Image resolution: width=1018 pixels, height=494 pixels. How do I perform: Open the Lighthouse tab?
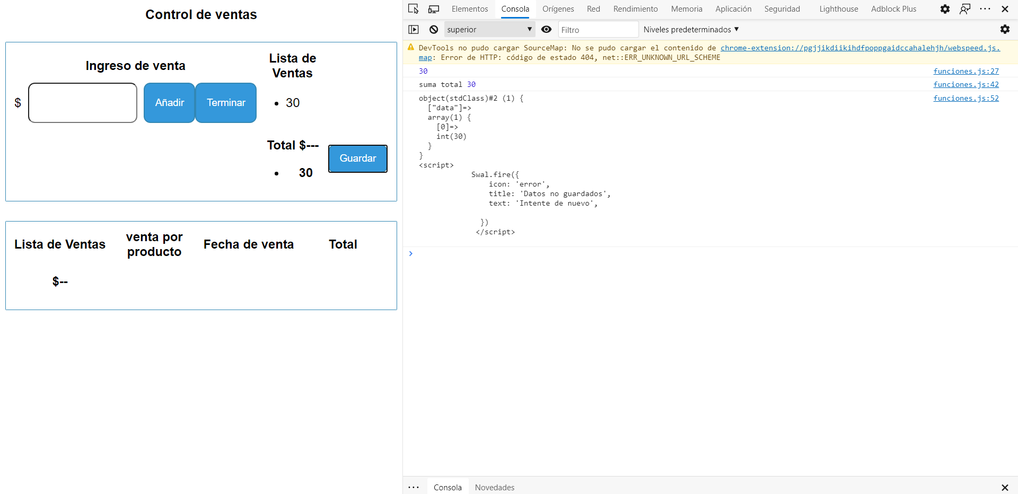tap(839, 9)
